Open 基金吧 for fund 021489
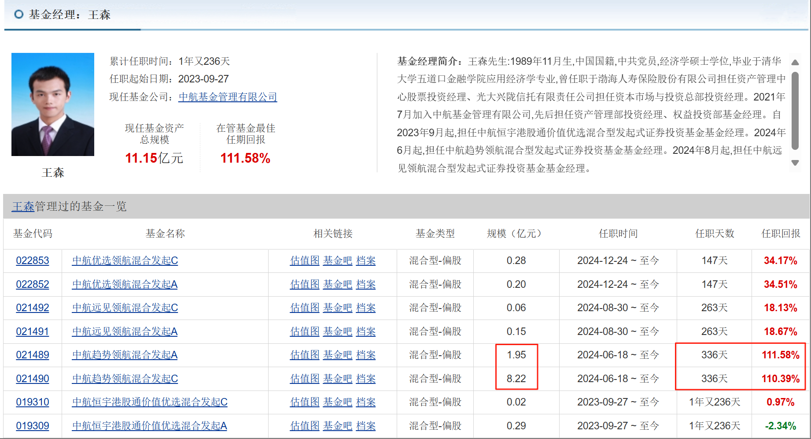 coord(338,355)
